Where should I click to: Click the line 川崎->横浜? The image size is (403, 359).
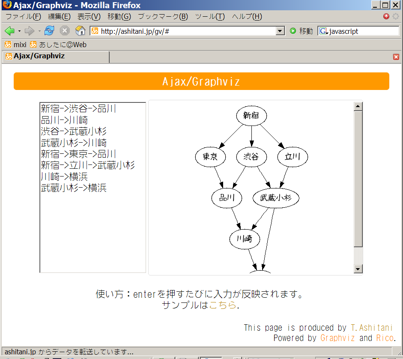click(x=64, y=177)
